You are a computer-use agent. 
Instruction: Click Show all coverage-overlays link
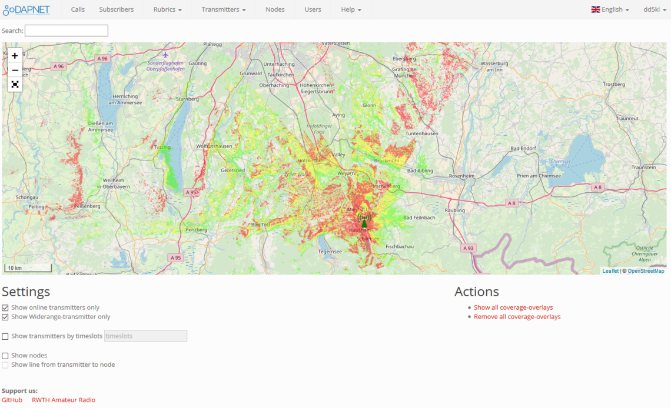point(513,307)
